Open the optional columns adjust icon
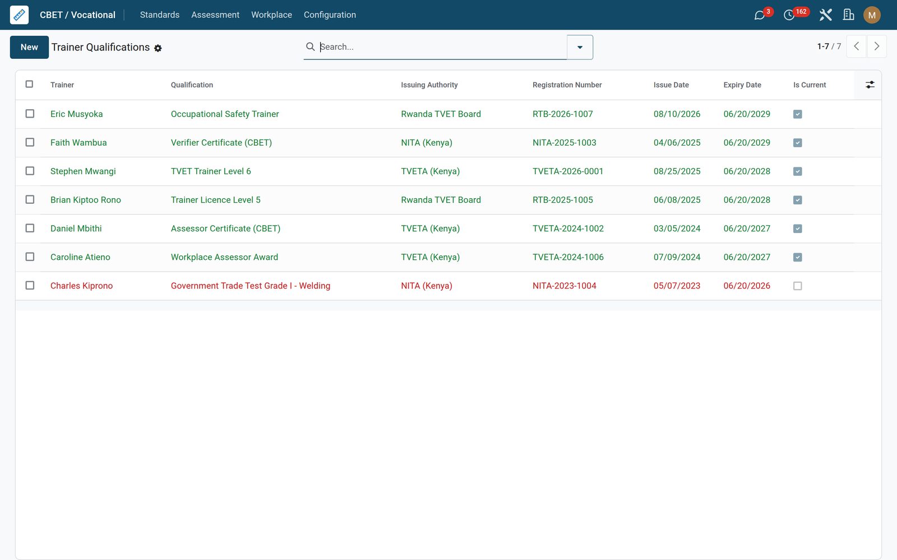This screenshot has height=560, width=897. click(x=870, y=85)
